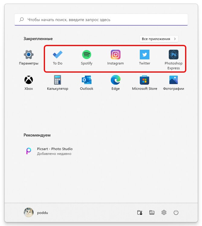Open the poddu user account menu
This screenshot has width=202, height=226.
click(x=36, y=212)
